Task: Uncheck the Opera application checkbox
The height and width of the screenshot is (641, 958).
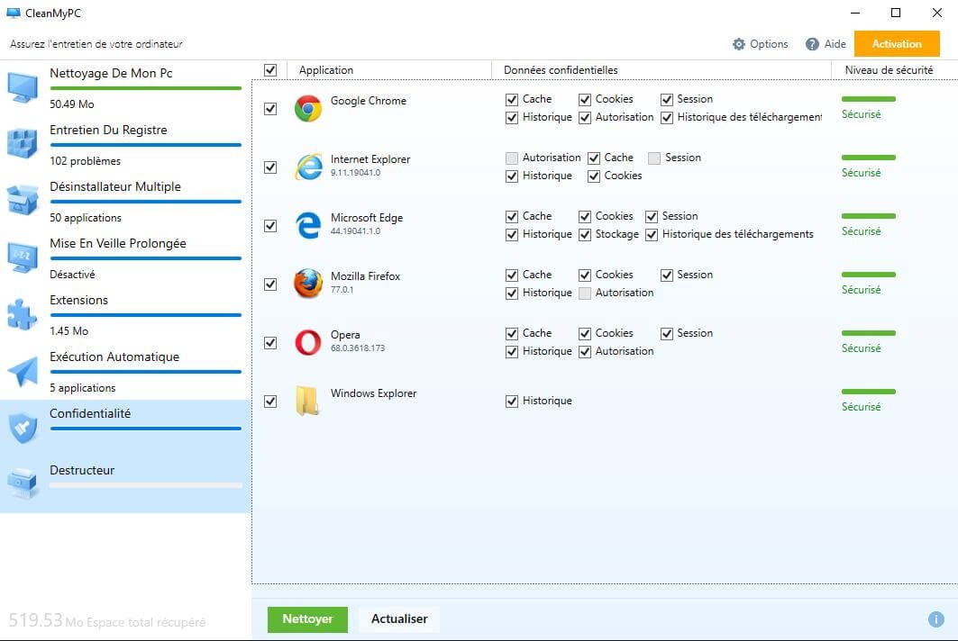Action: pyautogui.click(x=270, y=343)
